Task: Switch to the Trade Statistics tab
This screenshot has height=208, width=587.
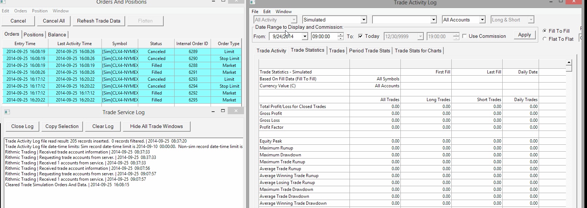Action: point(307,50)
